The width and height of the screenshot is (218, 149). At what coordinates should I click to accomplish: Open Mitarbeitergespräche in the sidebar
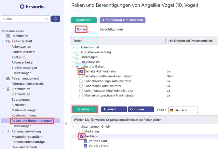[27, 137]
